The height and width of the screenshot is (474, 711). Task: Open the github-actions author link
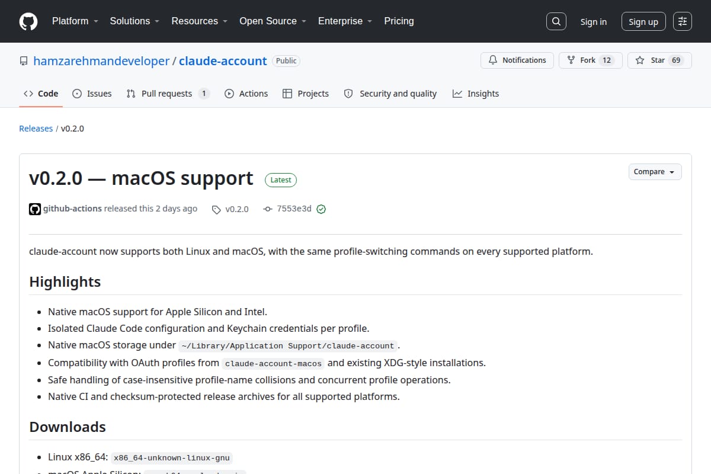(72, 209)
